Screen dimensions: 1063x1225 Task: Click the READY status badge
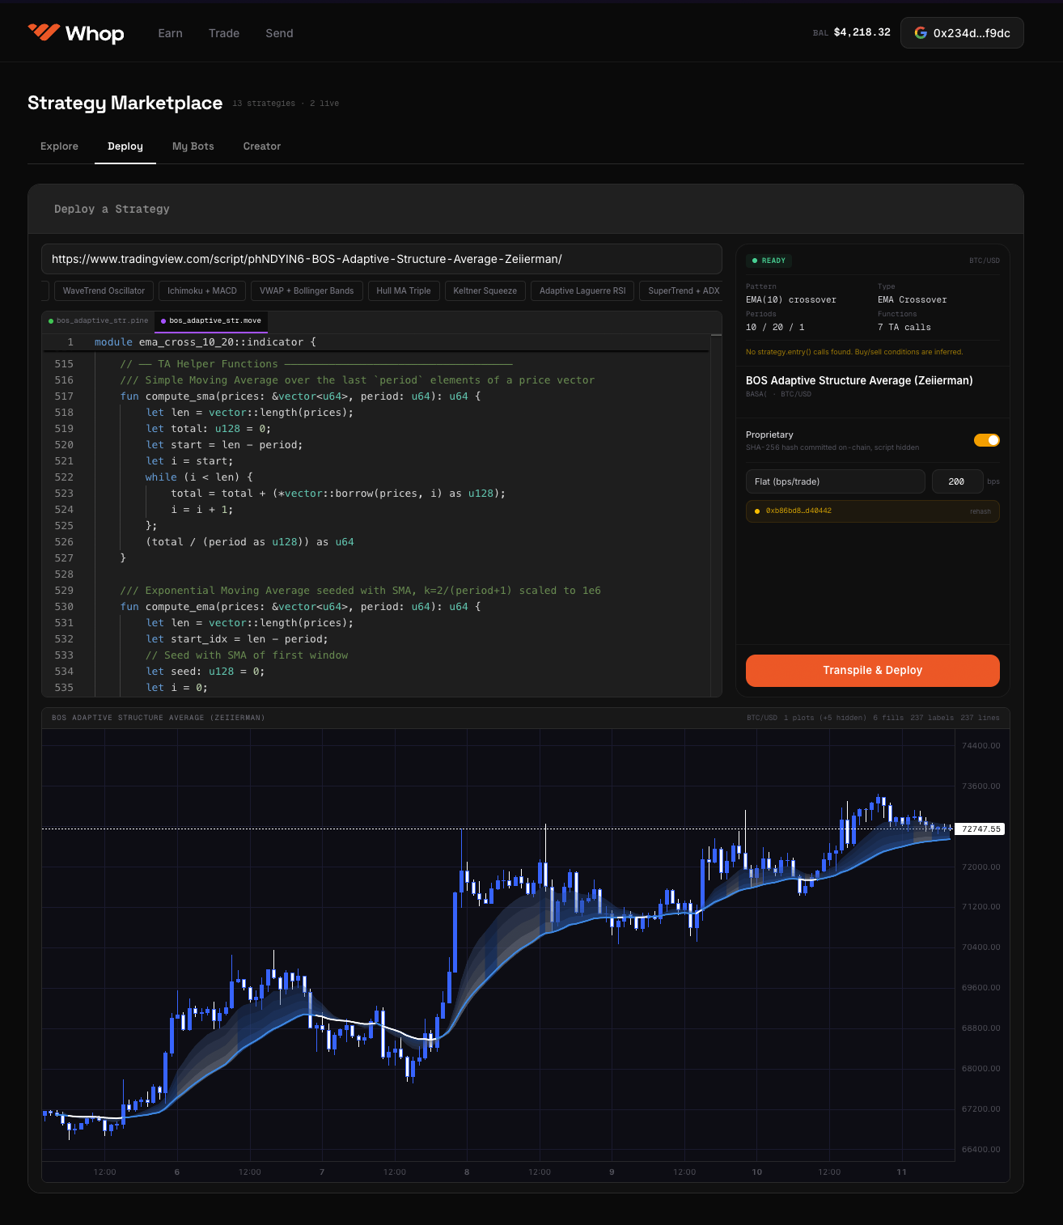[769, 261]
